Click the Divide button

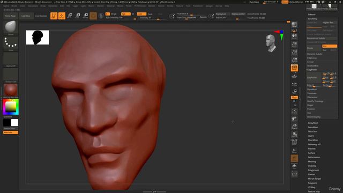(x=314, y=48)
